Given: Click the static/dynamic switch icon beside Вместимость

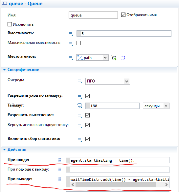Looking at the screenshot, I should coord(71,34).
